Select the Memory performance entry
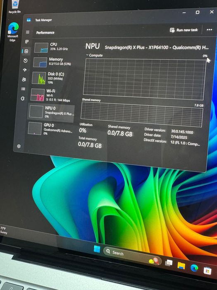The image size is (217, 290). coord(52,62)
